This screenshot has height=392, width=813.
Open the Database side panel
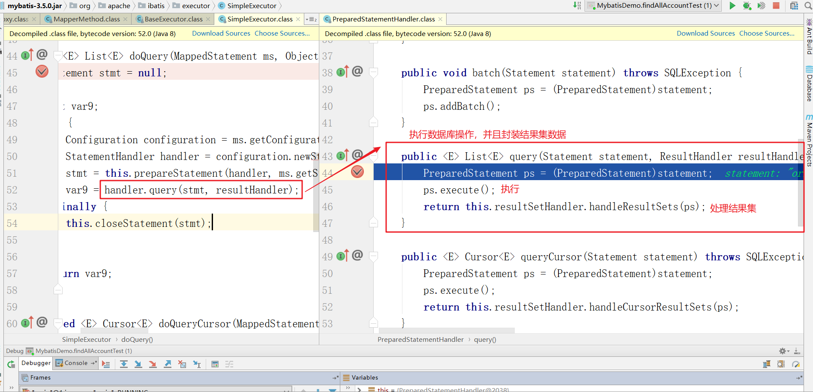pyautogui.click(x=809, y=84)
